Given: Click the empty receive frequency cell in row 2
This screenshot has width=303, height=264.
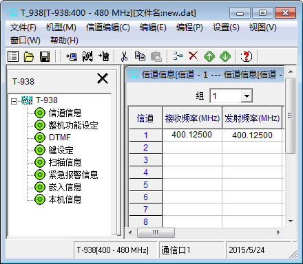Looking at the screenshot, I should [x=192, y=147].
